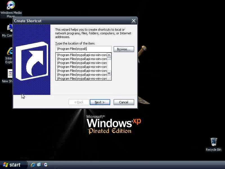Screen dimensions: 225x169
Task: Click the autocomplete list scroll up arrow
Action: (109, 55)
